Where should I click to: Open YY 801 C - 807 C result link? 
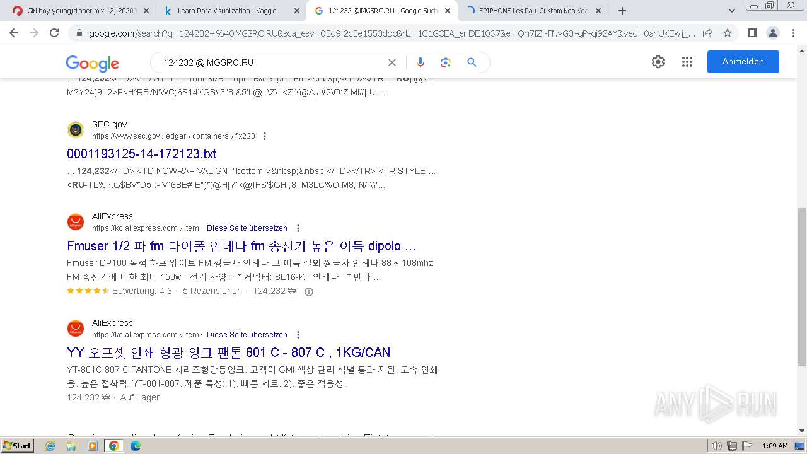click(x=228, y=352)
